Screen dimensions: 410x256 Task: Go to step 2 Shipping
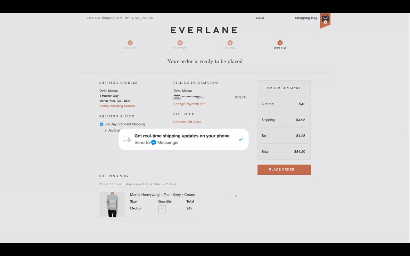click(x=180, y=44)
